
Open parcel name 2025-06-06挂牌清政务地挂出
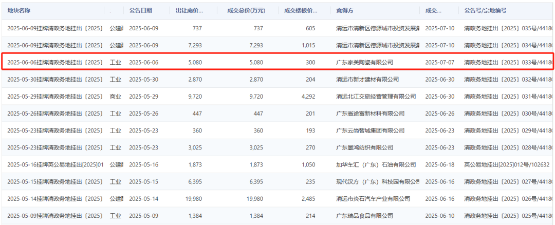[x=55, y=62]
